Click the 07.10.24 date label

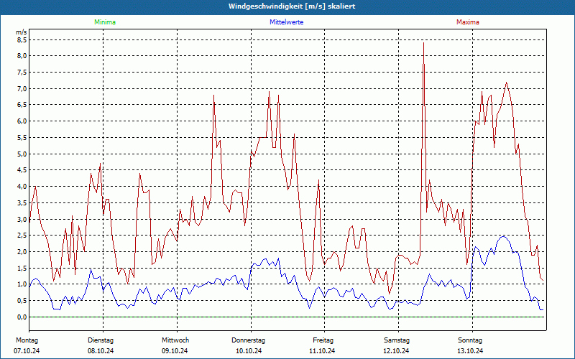(x=27, y=351)
